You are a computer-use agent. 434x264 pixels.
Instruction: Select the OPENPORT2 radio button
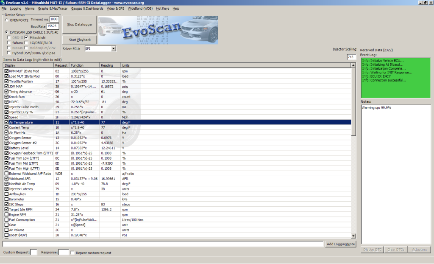pos(7,20)
